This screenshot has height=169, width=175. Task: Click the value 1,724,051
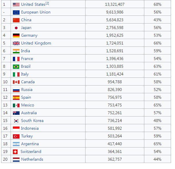click(115, 43)
